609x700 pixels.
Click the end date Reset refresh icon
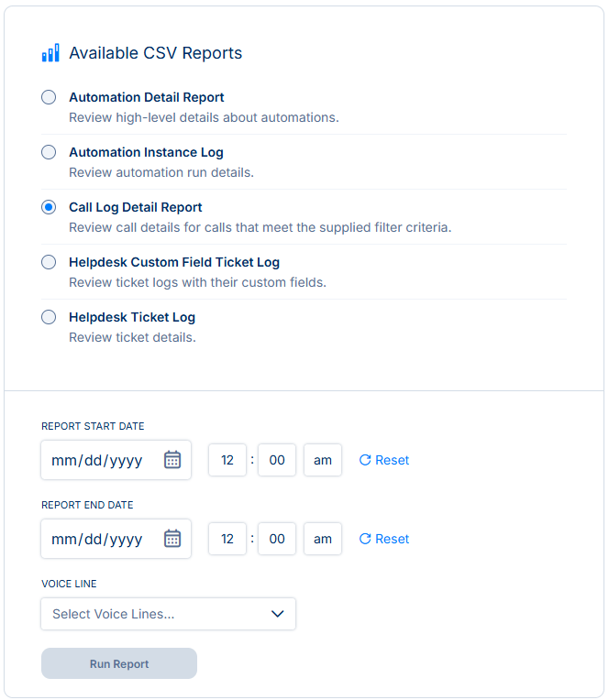pyautogui.click(x=365, y=539)
